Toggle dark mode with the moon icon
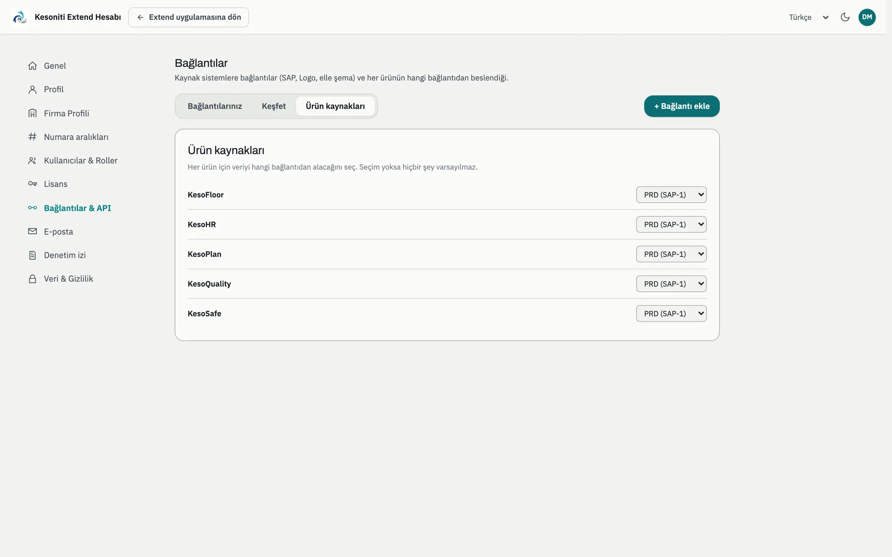Viewport: 892px width, 557px height. pos(845,17)
